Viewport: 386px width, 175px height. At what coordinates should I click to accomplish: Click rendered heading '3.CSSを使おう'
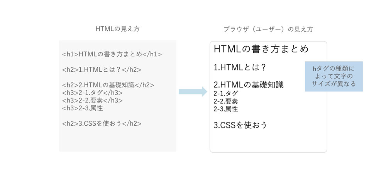240,125
